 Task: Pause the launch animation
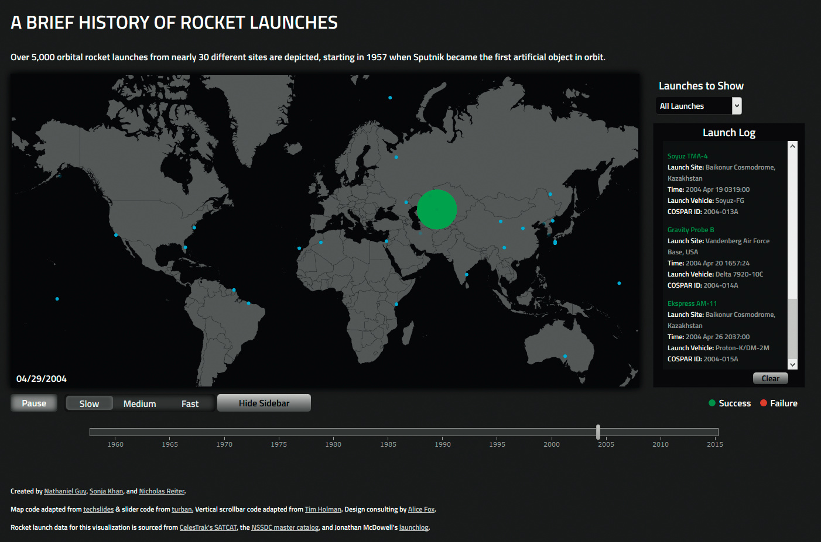point(34,403)
